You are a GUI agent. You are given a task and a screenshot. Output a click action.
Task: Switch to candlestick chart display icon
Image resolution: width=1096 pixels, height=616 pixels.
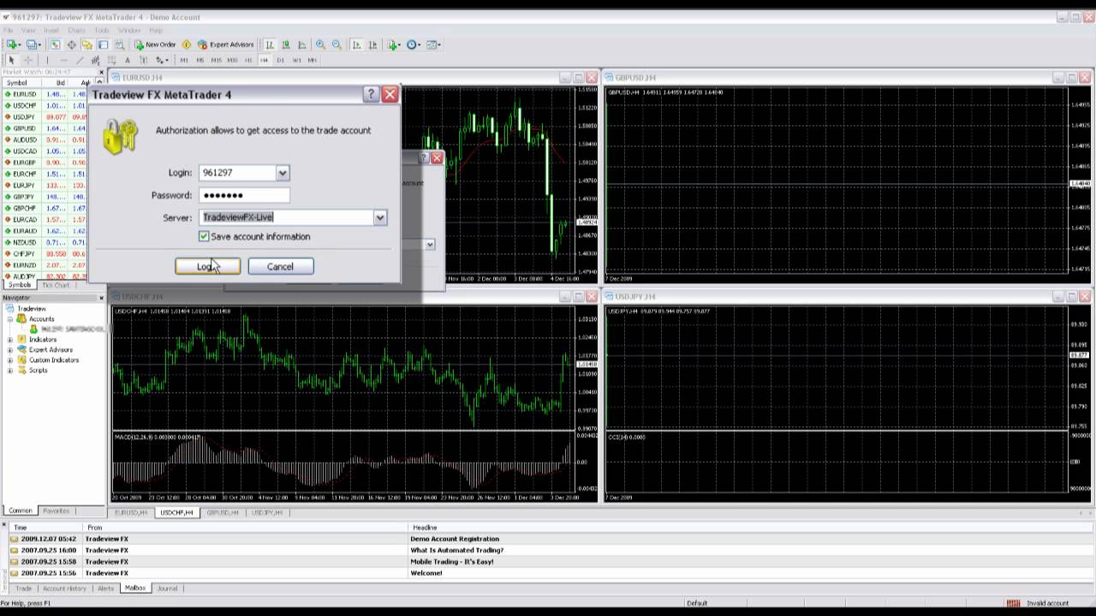[286, 44]
